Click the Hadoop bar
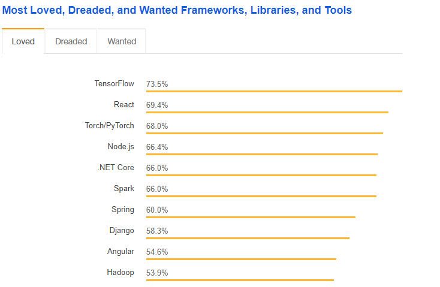440x287 pixels. tap(240, 280)
